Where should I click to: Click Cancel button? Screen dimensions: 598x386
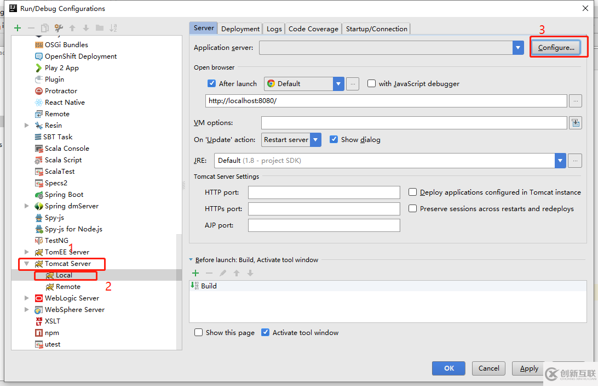click(x=489, y=368)
